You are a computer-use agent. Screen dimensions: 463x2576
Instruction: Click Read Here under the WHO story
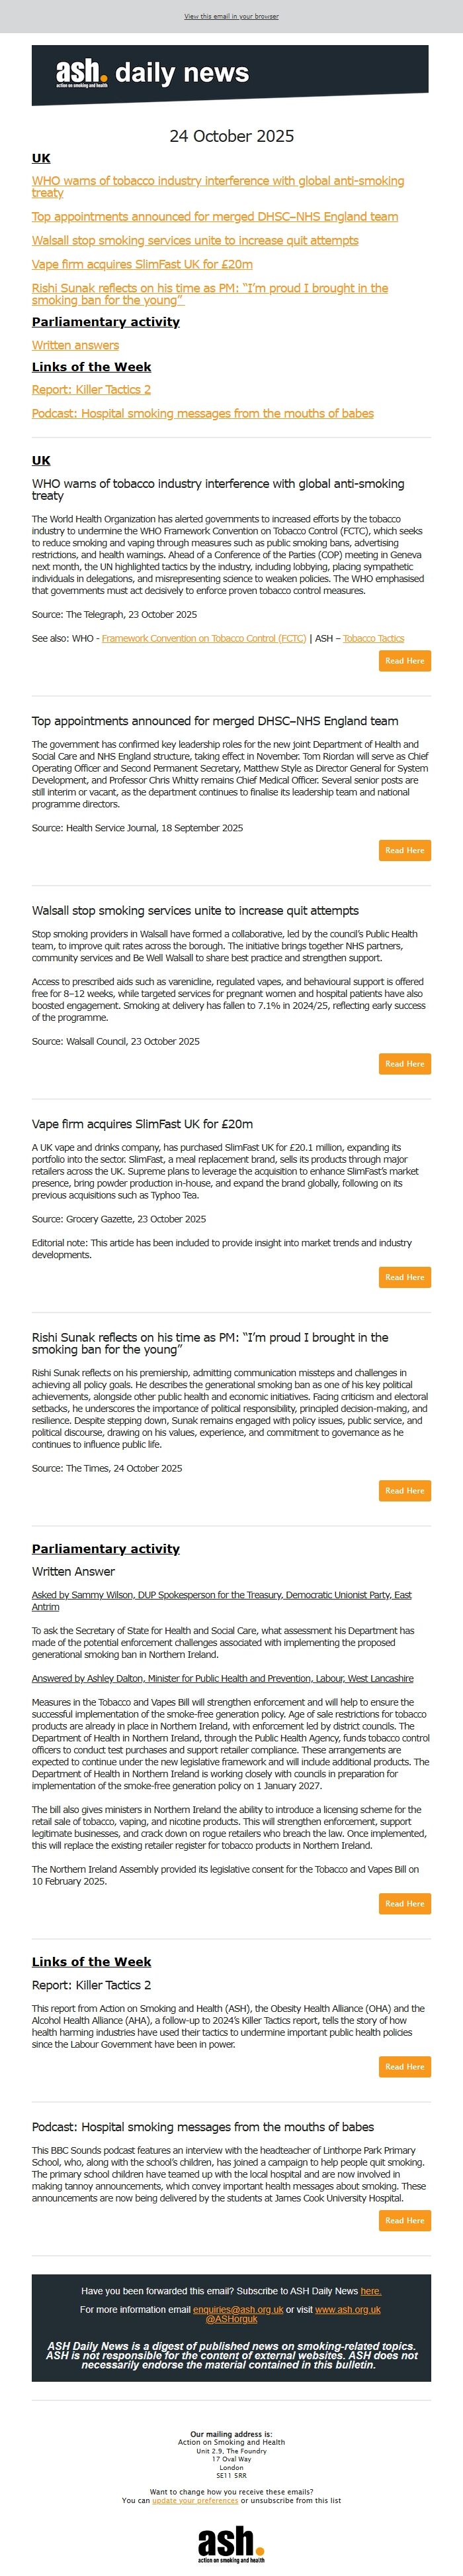404,660
